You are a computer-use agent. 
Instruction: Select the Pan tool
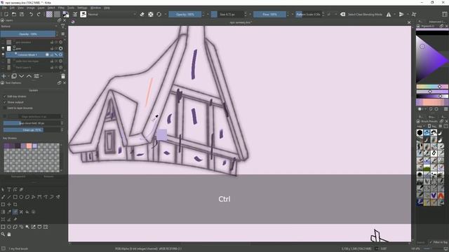pyautogui.click(x=9, y=234)
